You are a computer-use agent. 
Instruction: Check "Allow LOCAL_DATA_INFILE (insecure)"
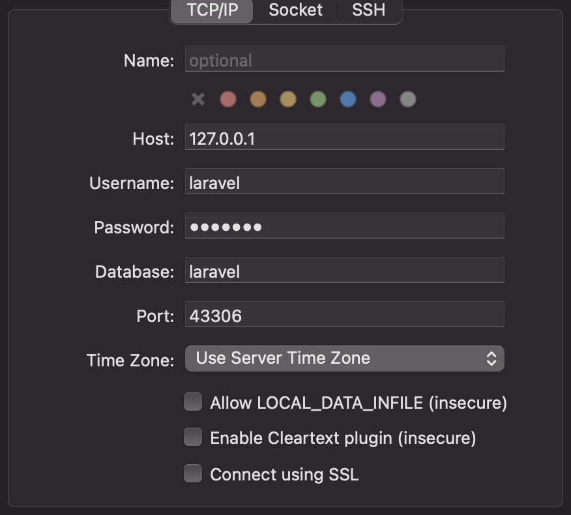point(192,402)
